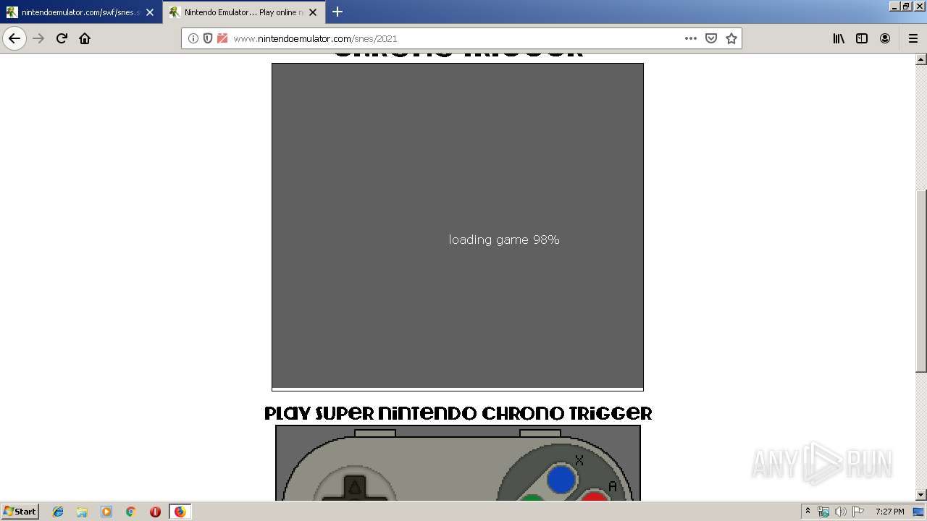Save page to Pocket
927x521 pixels.
[711, 38]
